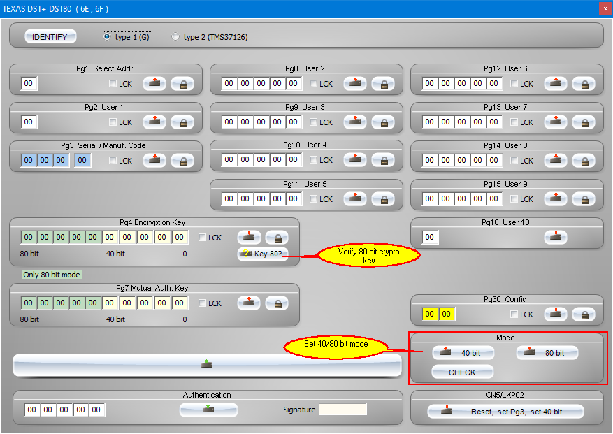Viewport: 613px width, 434px height.
Task: Toggle LCK checkbox for Pg11 User 5
Action: (x=313, y=198)
